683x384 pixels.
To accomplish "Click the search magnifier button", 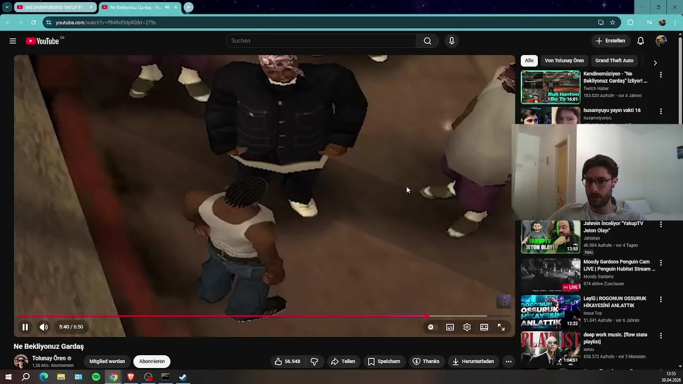I will tap(427, 41).
